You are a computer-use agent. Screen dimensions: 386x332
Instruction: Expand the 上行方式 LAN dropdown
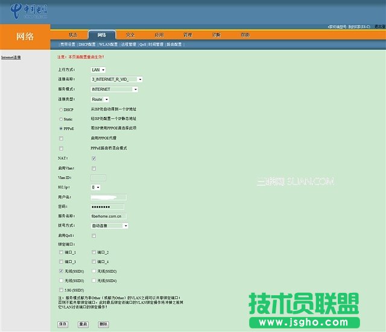(98, 70)
